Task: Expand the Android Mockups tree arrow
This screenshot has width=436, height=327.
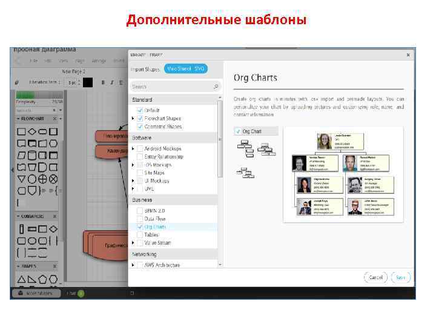Action: pyautogui.click(x=133, y=148)
